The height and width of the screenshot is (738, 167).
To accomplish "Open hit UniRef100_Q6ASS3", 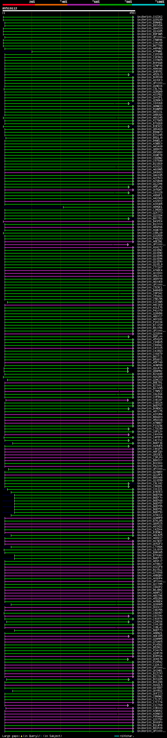I will click(x=150, y=28).
